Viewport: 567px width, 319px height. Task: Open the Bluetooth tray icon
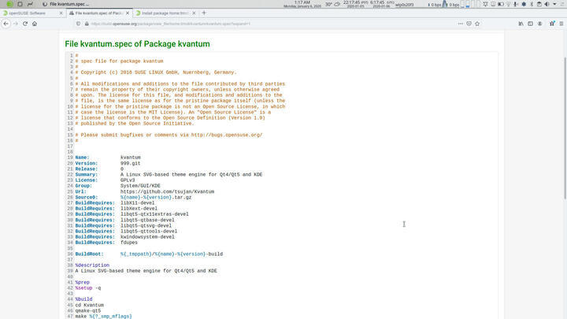point(532,5)
